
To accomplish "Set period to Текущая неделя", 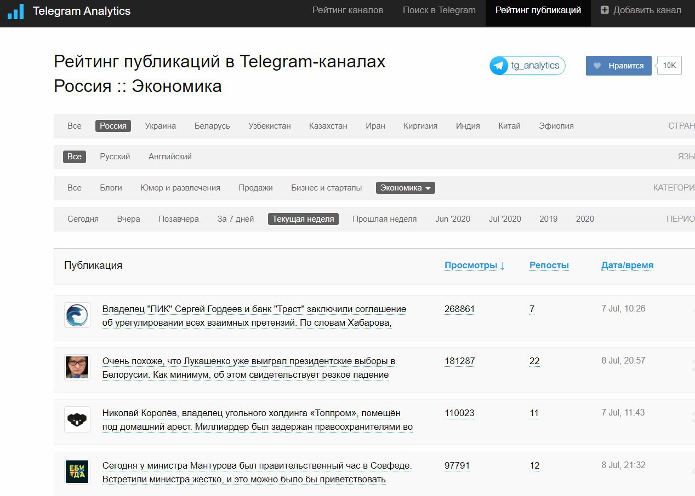I will pos(304,219).
